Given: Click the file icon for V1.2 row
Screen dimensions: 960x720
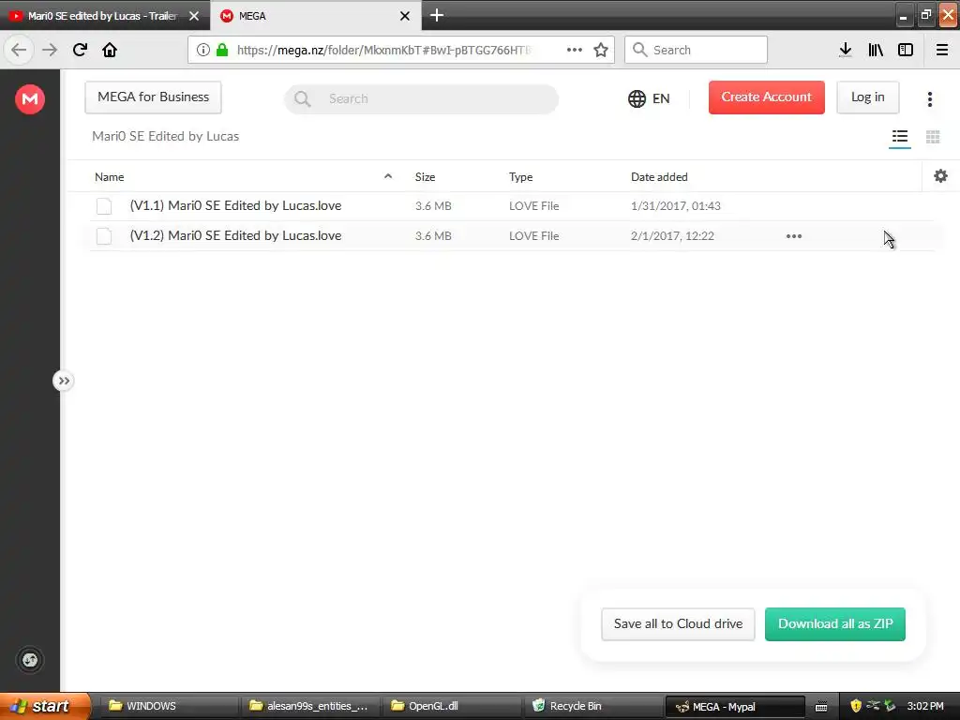Looking at the screenshot, I should 104,235.
